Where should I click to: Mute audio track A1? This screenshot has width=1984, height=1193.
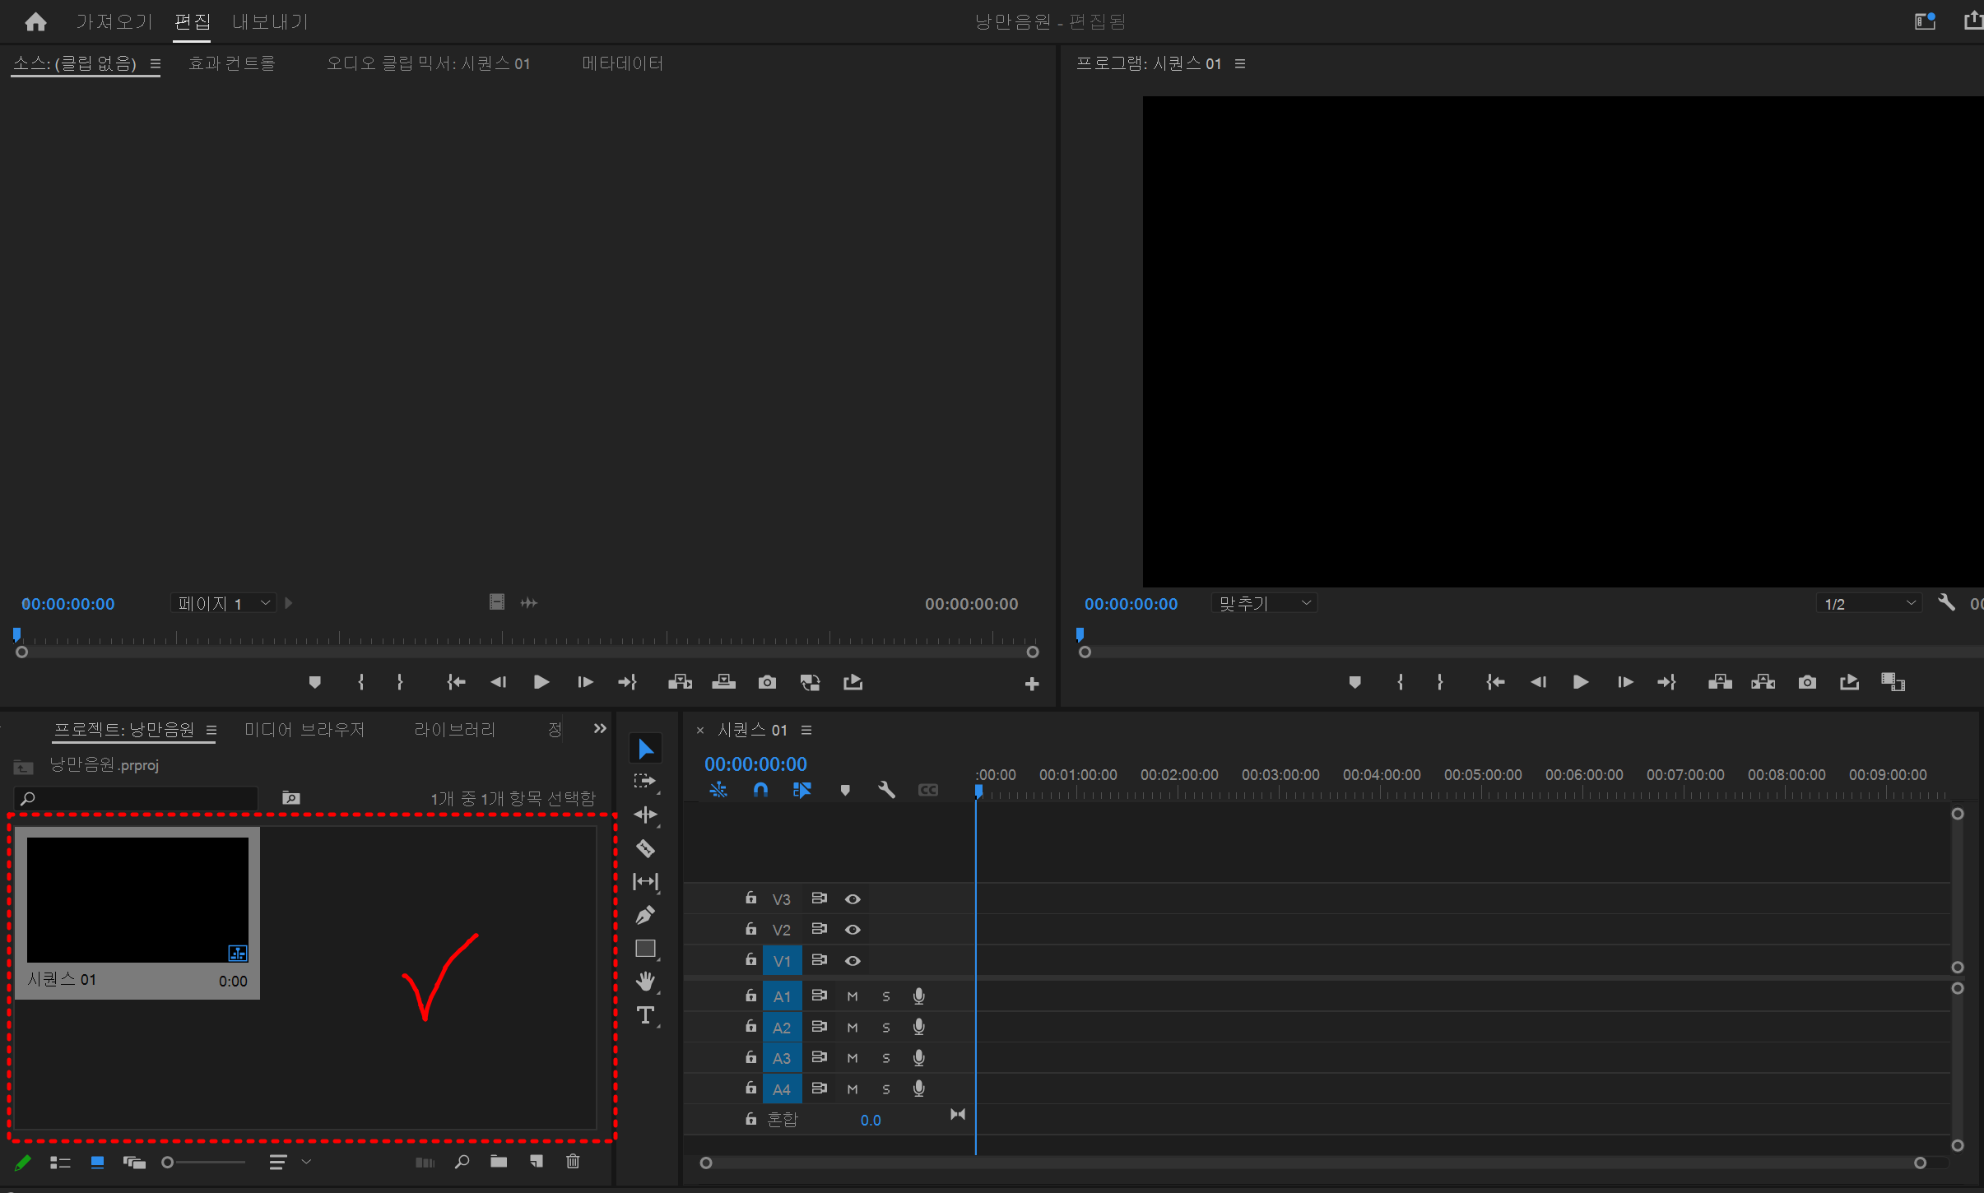point(853,996)
